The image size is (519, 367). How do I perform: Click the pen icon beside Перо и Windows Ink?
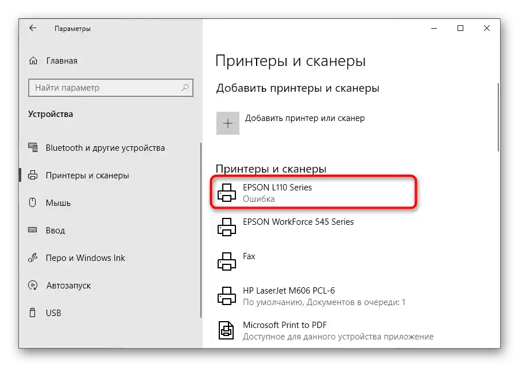click(33, 257)
